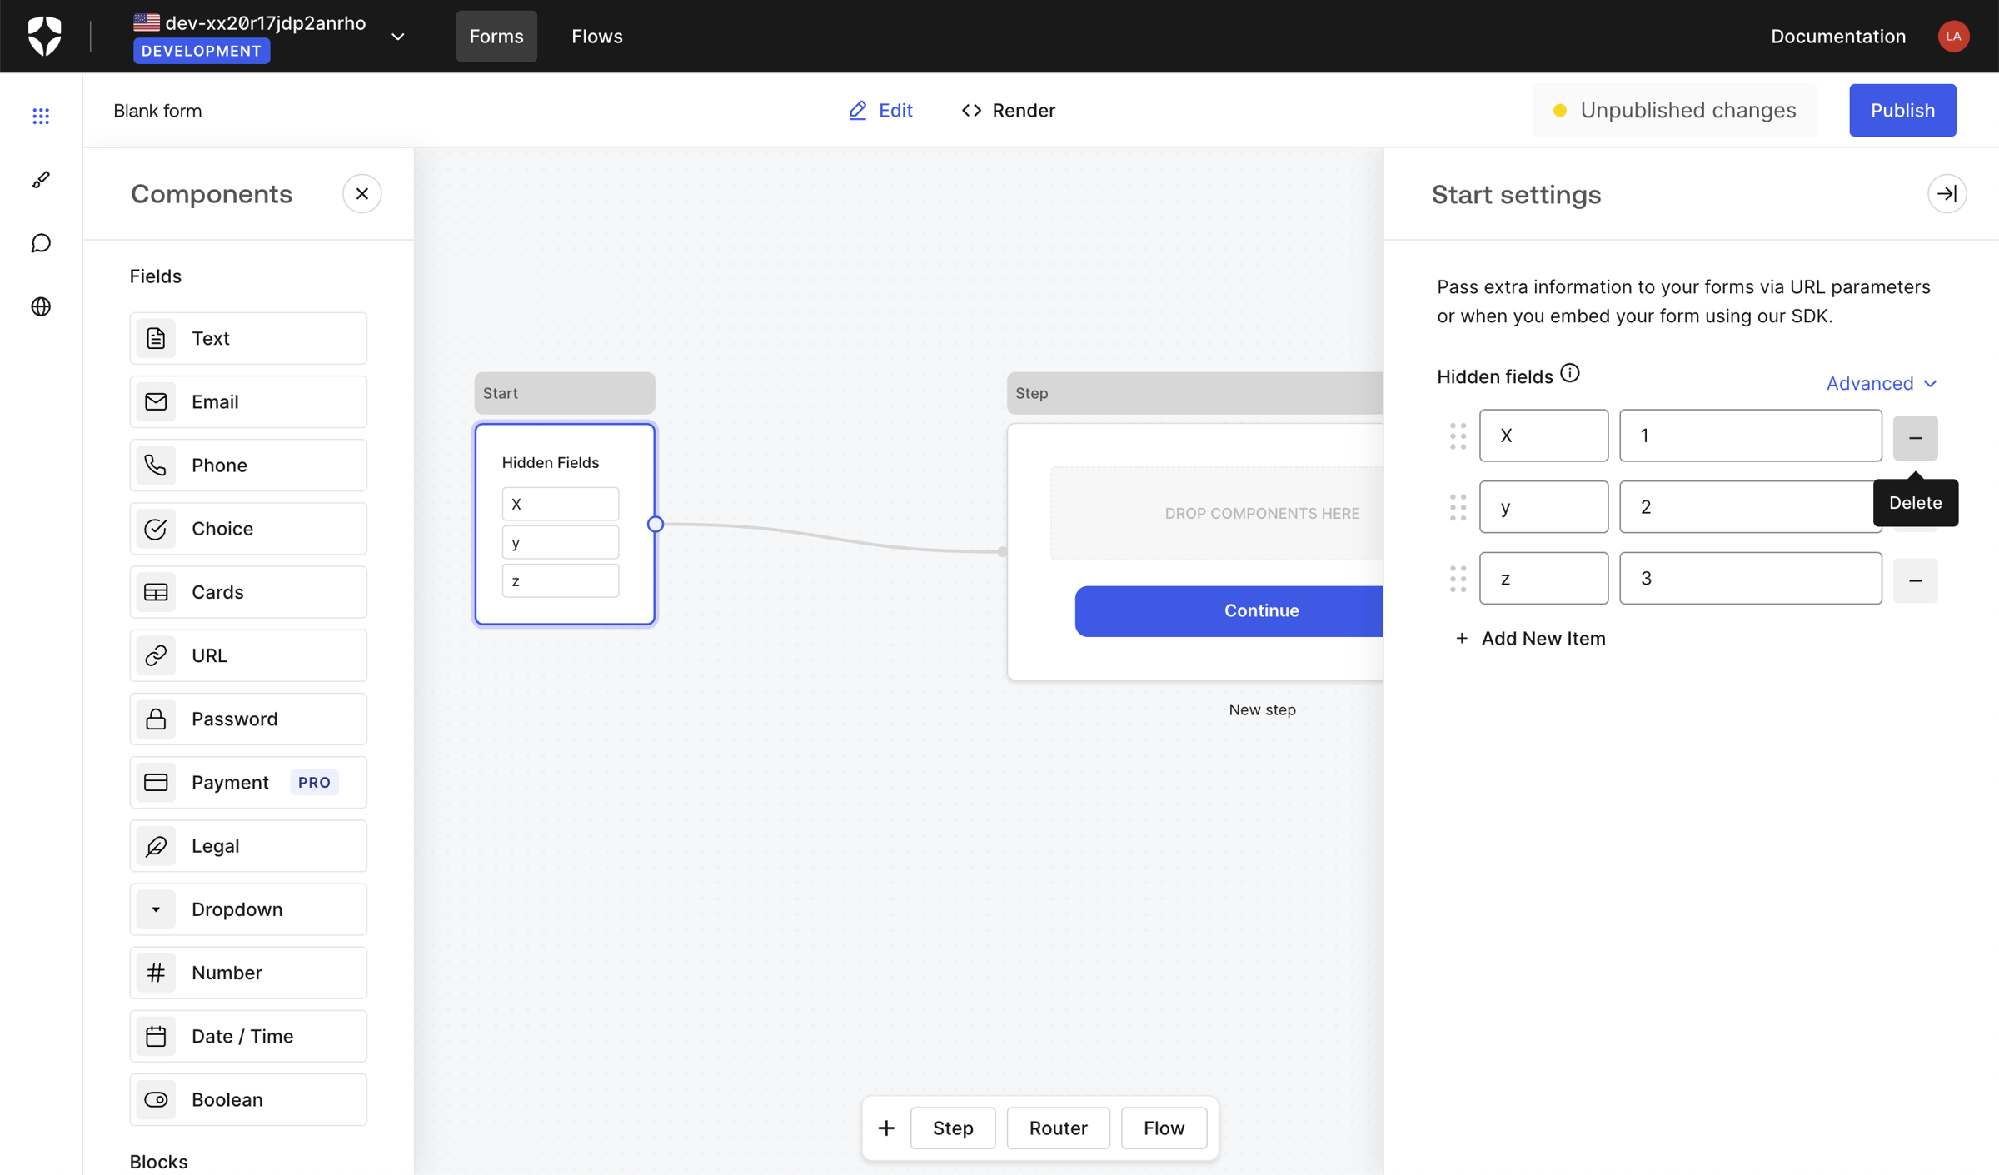Click the Blank form title
This screenshot has width=1999, height=1175.
coord(157,111)
